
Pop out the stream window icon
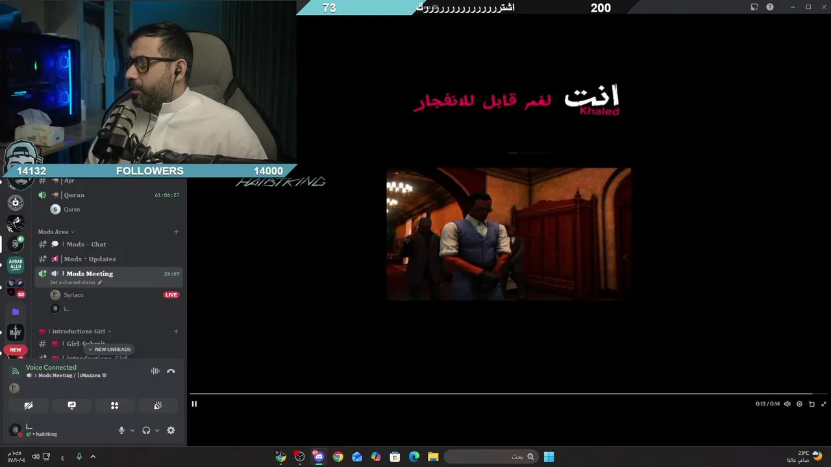812,403
